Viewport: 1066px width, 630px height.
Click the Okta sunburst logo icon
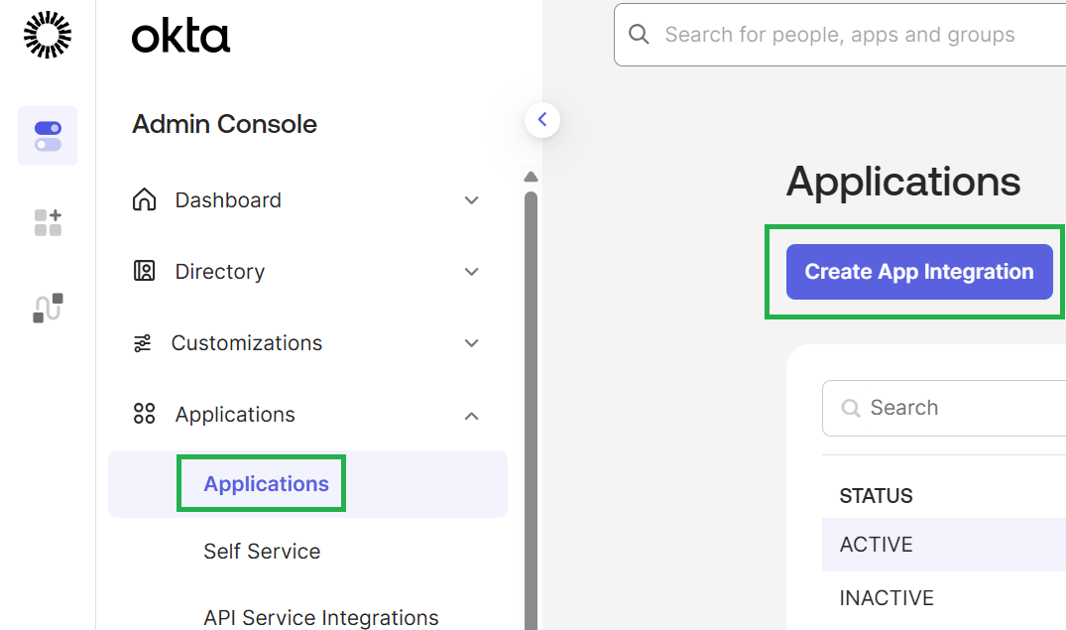point(48,35)
